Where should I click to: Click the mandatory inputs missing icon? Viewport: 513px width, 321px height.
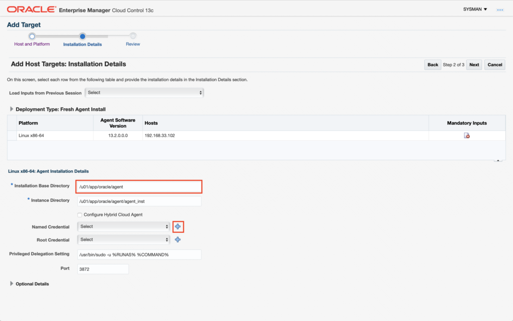467,135
